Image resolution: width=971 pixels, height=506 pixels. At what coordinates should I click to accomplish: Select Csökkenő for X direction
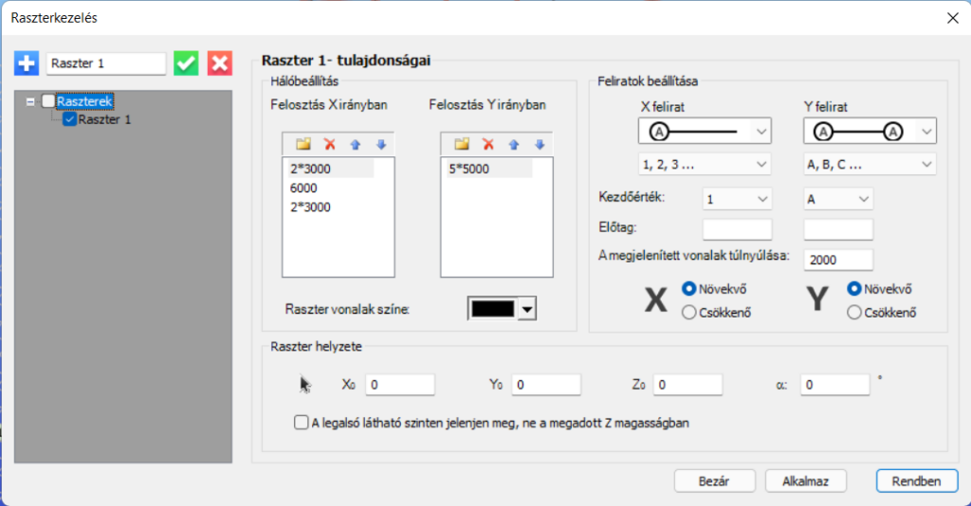point(688,313)
